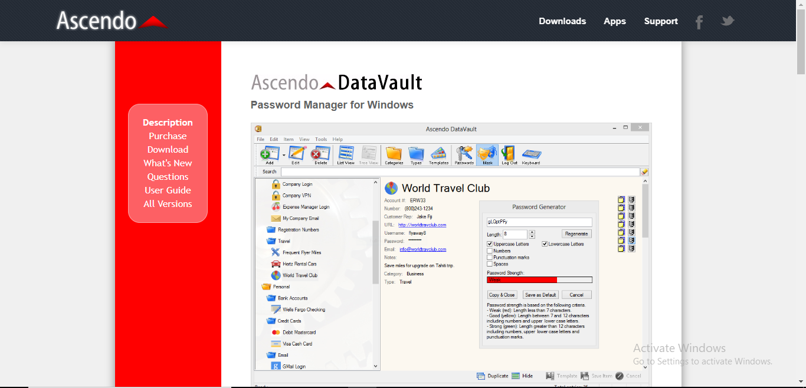The width and height of the screenshot is (806, 388).
Task: Decrease password length with the down arrow
Action: (532, 236)
